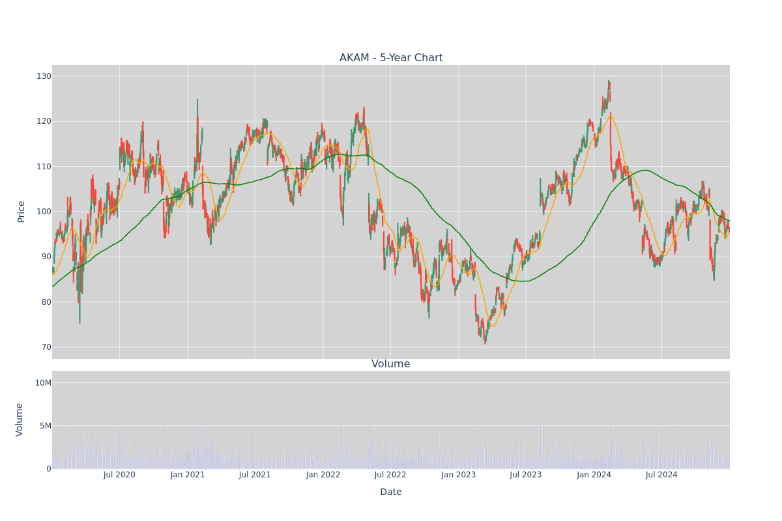
Task: Click the Price y-axis label
Action: pyautogui.click(x=21, y=212)
